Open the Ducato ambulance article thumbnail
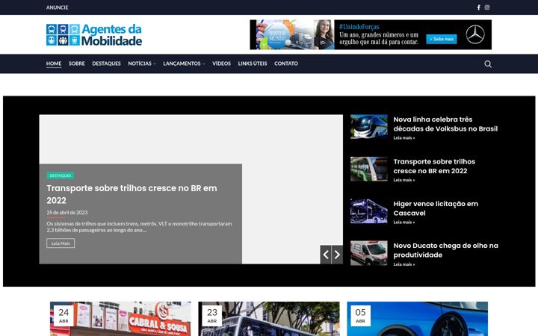This screenshot has width=538, height=336. (369, 253)
